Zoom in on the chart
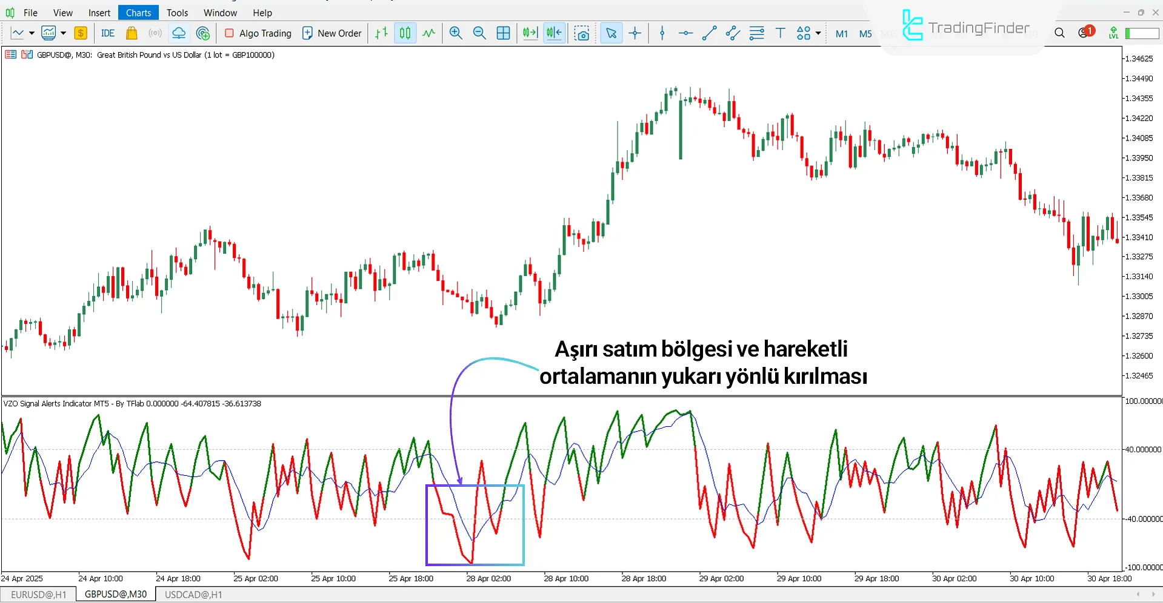1163x603 pixels. pos(456,33)
